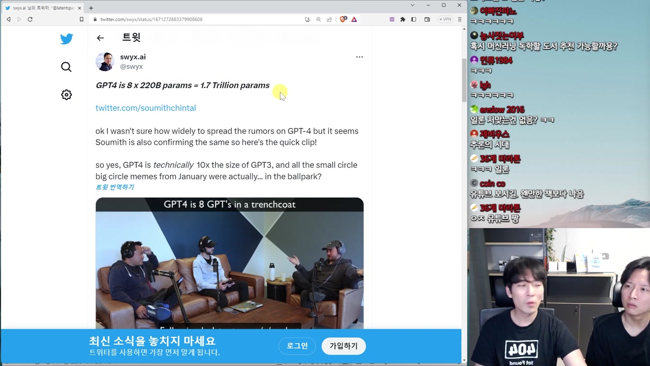Toggle the VPN button

click(x=445, y=19)
